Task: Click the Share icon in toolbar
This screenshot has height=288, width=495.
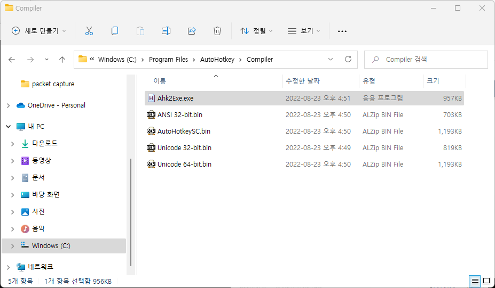Action: coord(192,31)
